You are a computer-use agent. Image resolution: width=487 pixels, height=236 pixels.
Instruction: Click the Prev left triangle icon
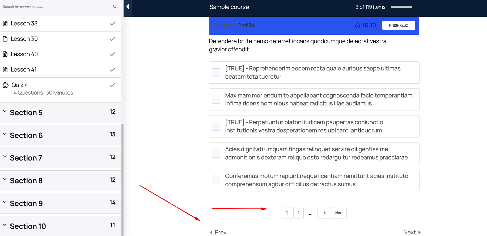pyautogui.click(x=211, y=233)
